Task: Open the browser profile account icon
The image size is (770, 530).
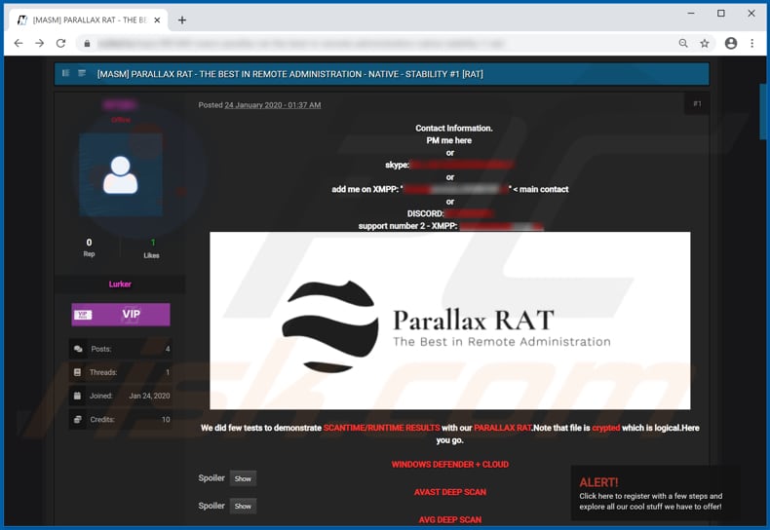Action: tap(731, 43)
